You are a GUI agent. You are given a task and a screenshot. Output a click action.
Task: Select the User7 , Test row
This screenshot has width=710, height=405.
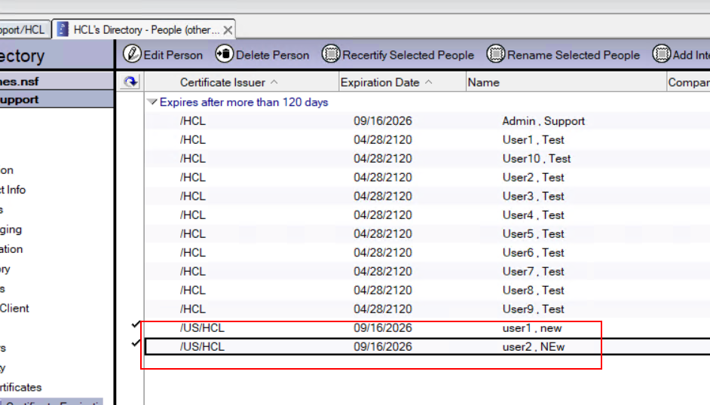tap(427, 271)
